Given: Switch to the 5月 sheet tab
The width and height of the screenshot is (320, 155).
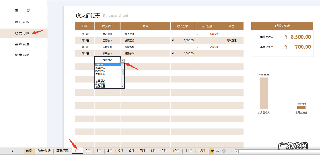Looking at the screenshot, I should pyautogui.click(x=121, y=151).
